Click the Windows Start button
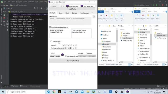The image size is (168, 94). pos(3,92)
